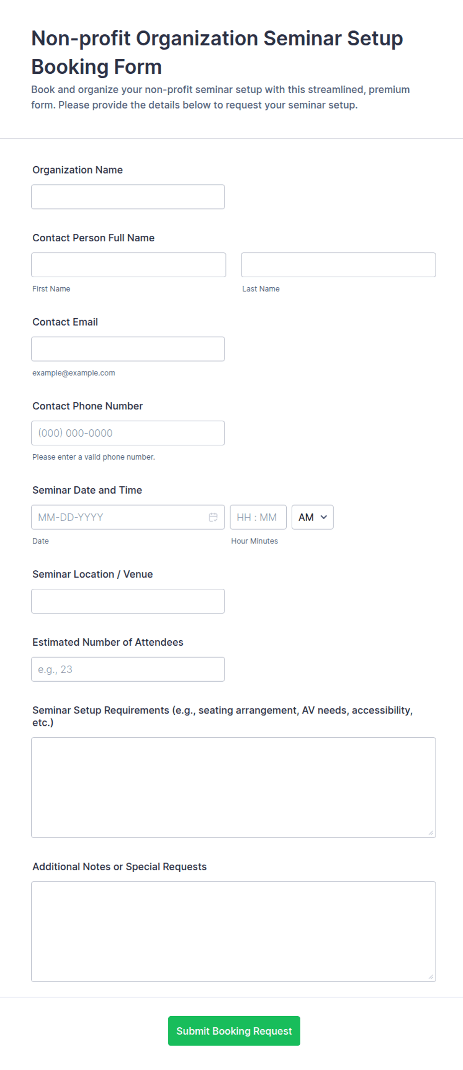Focus the First Name text box
Image resolution: width=463 pixels, height=1070 pixels.
pos(128,265)
